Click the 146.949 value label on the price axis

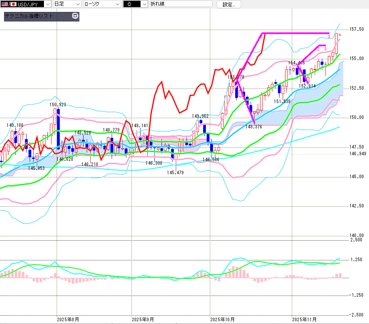(x=357, y=153)
